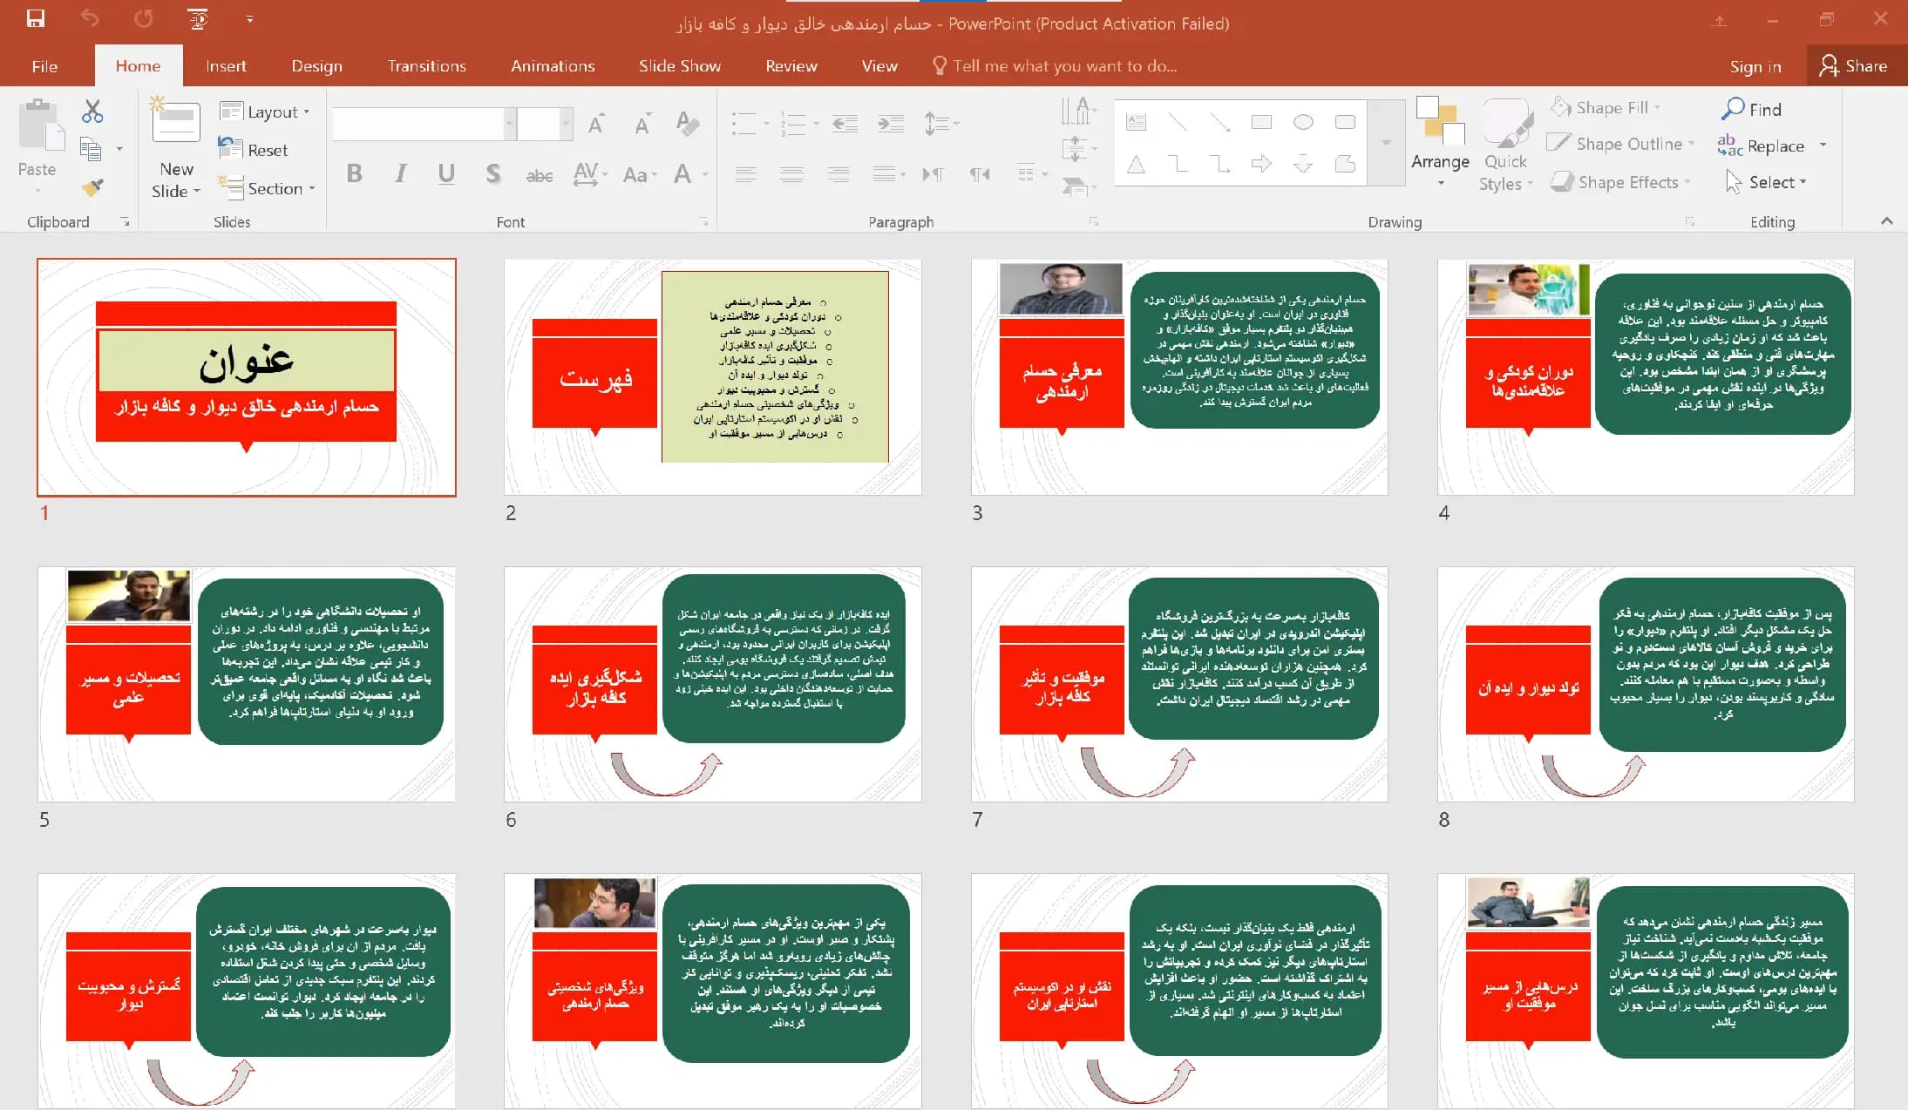Open the Transitions tab

[x=427, y=66]
